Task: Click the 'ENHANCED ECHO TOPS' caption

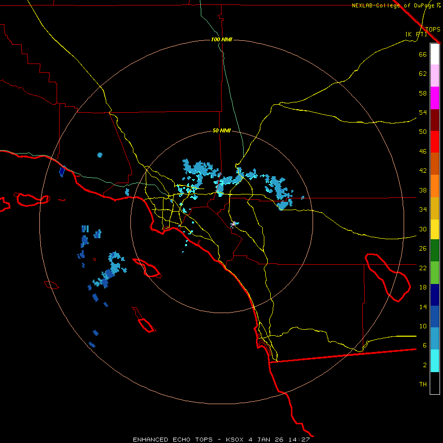Action: pos(173,440)
